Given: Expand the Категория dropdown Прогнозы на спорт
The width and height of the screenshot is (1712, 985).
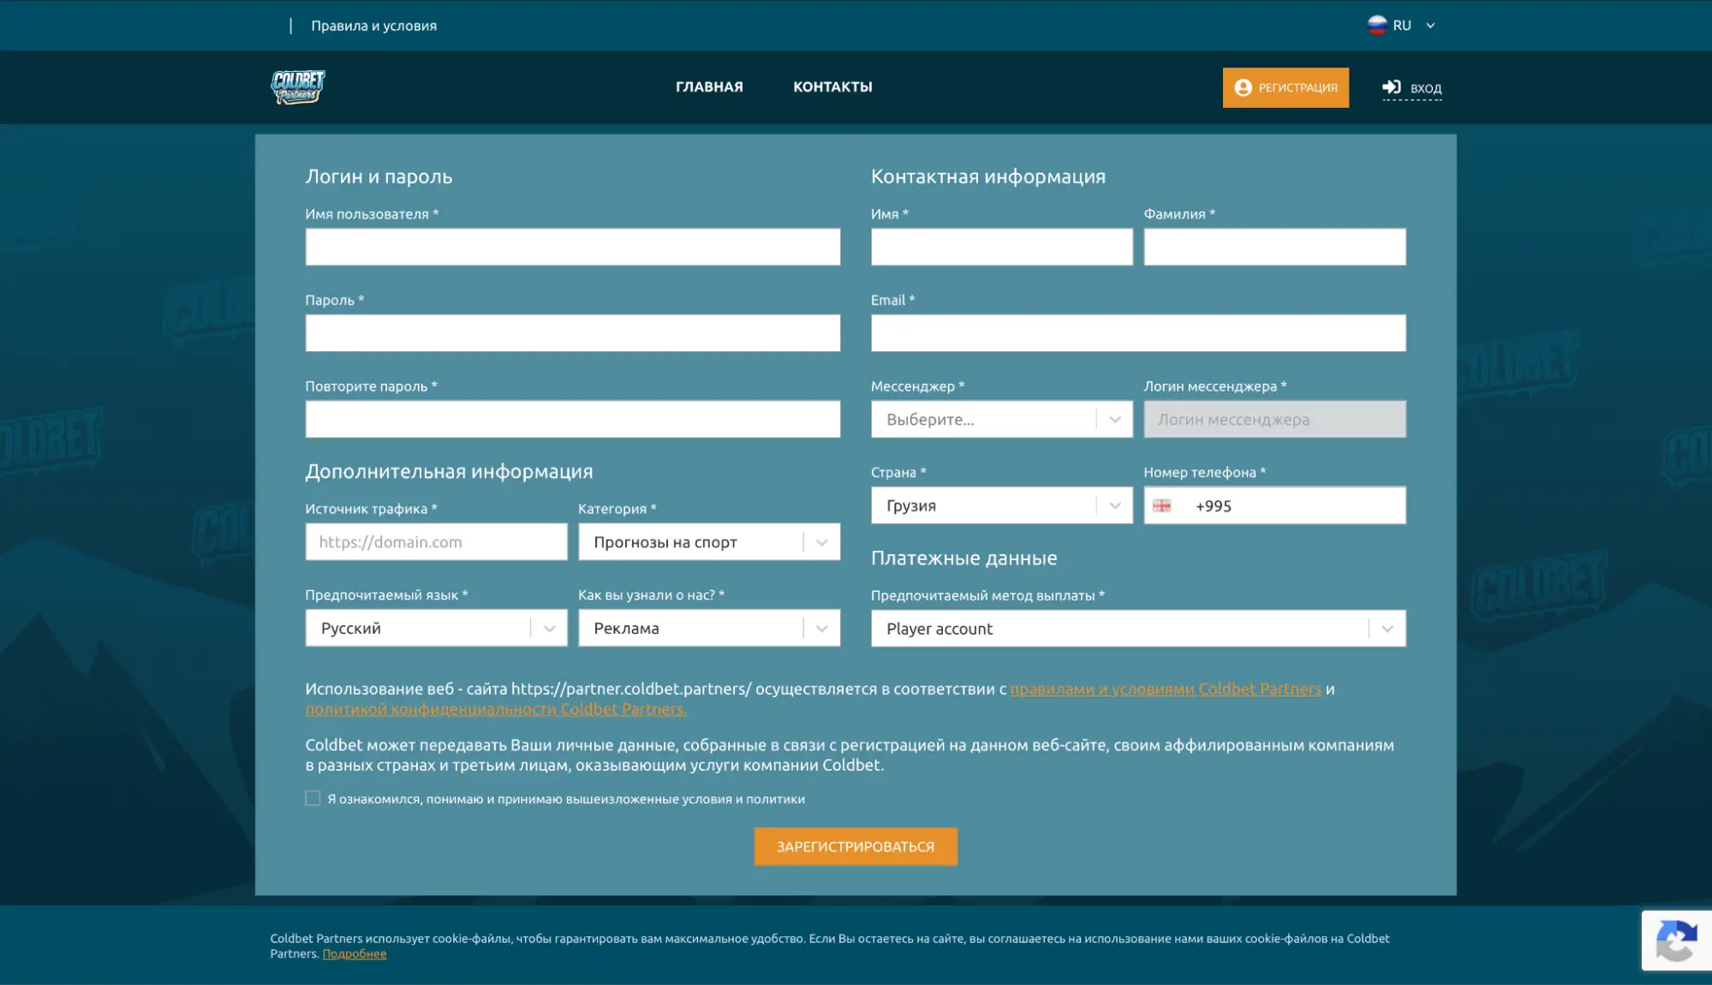Looking at the screenshot, I should [709, 542].
